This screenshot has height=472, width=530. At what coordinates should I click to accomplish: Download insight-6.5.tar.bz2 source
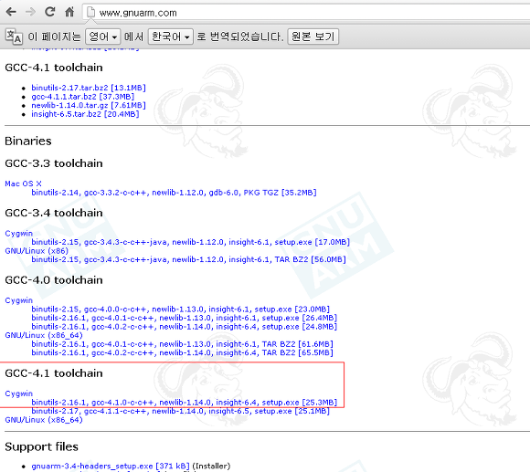tap(85, 114)
